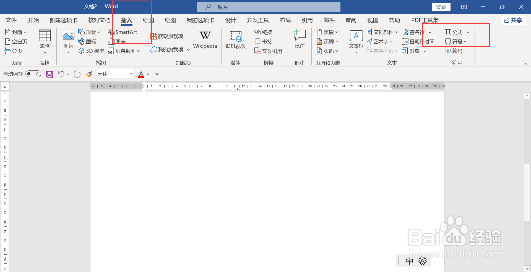Viewport: 531px width, 272px height.
Task: Insert a chart with 图表
Action: [x=117, y=42]
